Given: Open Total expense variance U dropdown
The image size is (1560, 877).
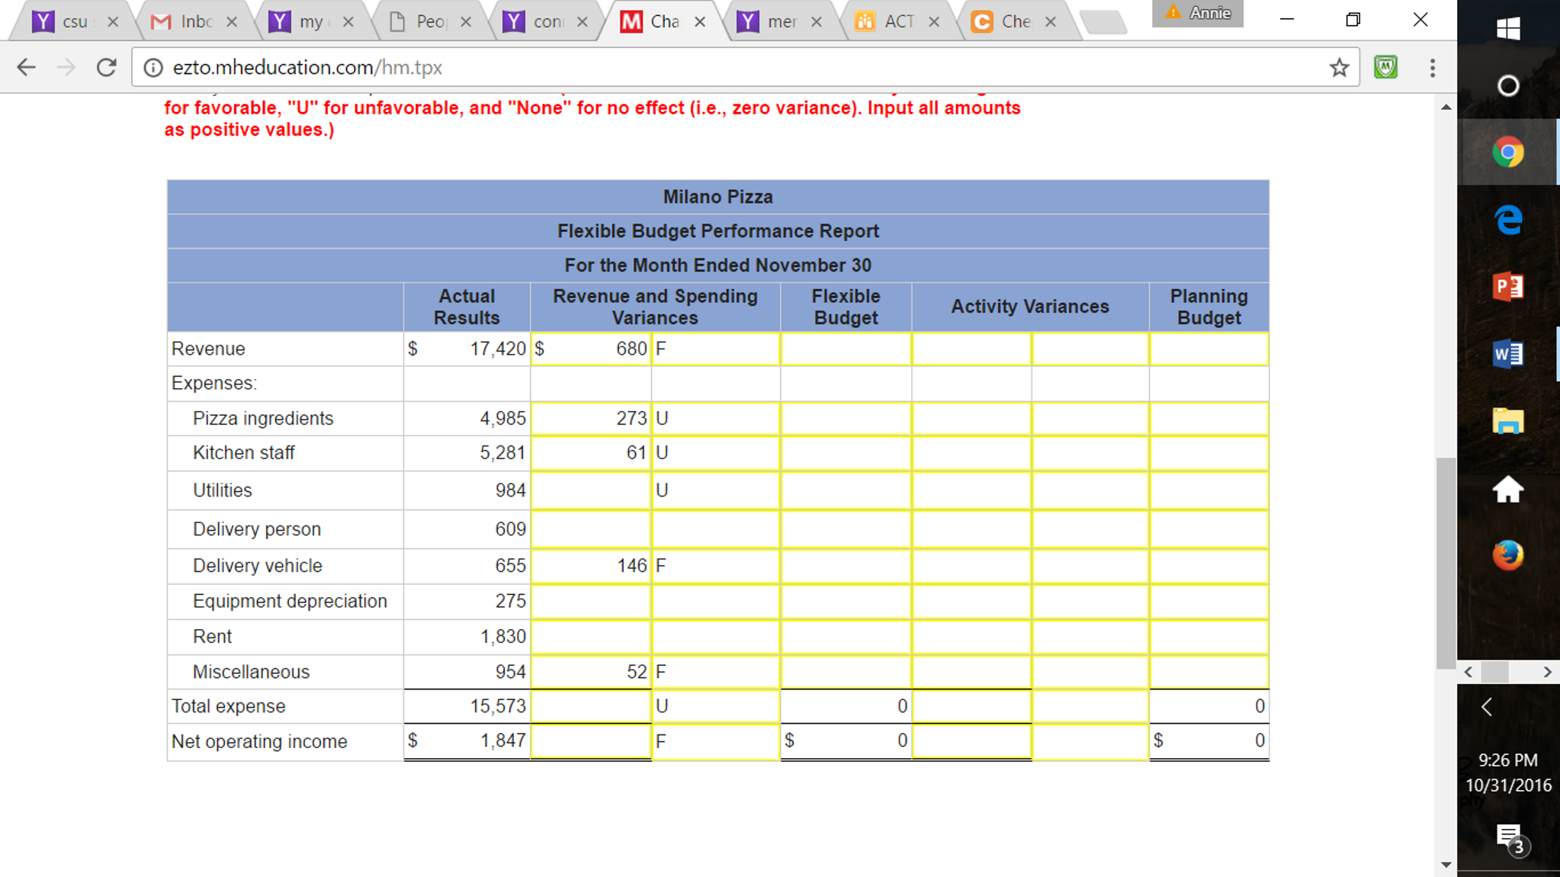Looking at the screenshot, I should click(x=716, y=705).
